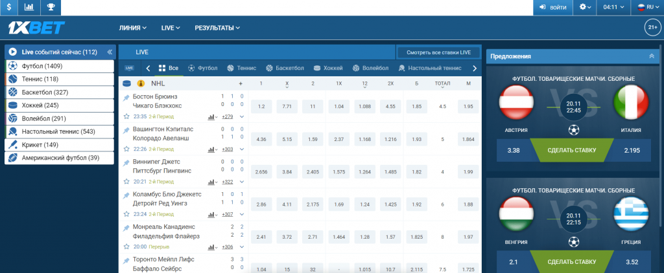Pin the Boston Bruins match
664x273 pixels.
126,96
